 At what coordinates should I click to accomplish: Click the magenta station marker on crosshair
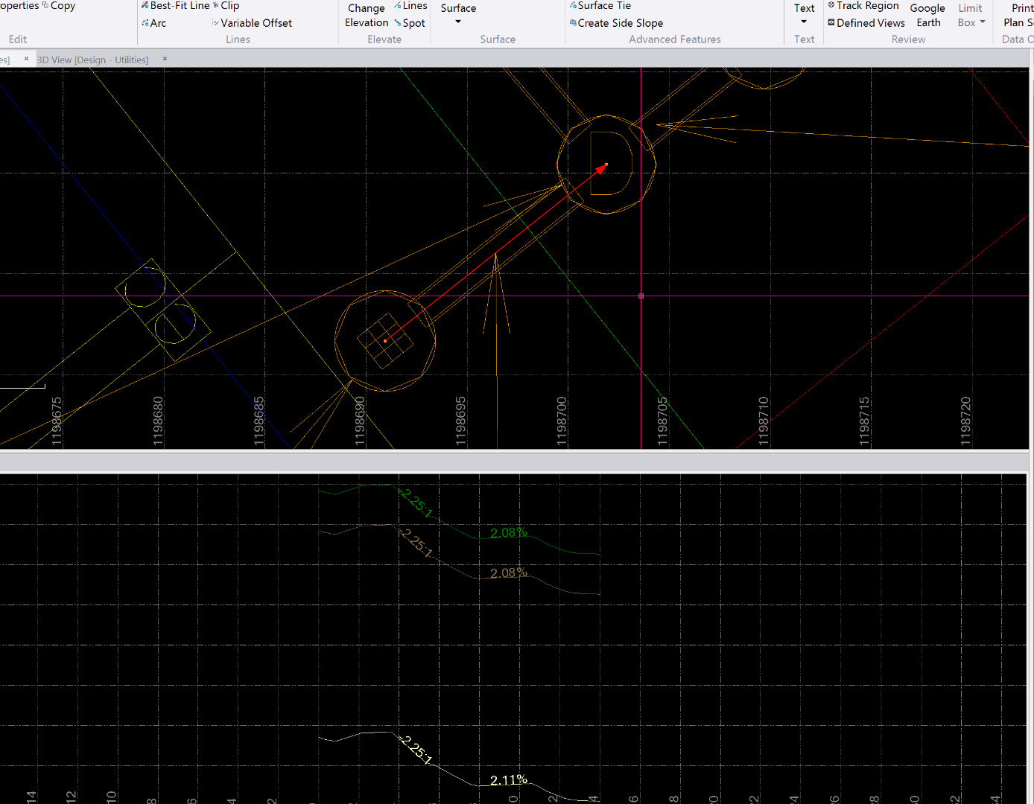point(641,296)
